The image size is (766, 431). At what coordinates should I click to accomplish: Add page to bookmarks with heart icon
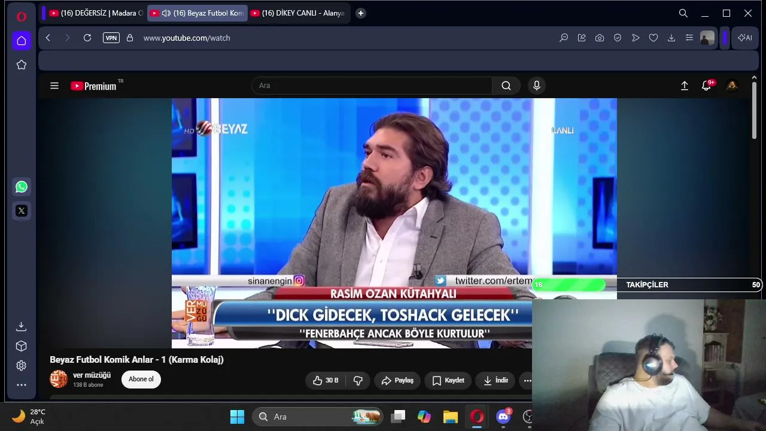pyautogui.click(x=653, y=38)
